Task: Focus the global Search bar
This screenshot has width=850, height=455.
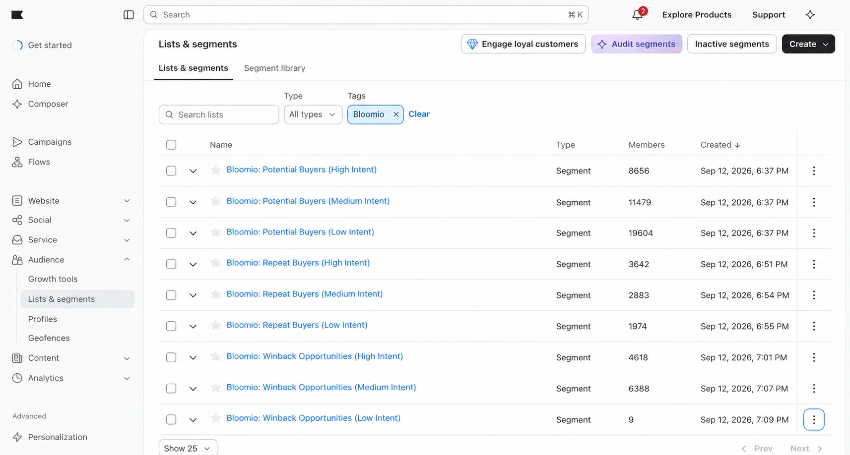Action: 366,15
